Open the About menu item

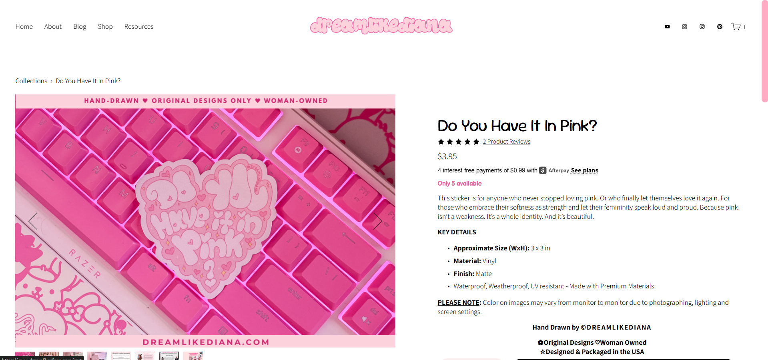(53, 26)
